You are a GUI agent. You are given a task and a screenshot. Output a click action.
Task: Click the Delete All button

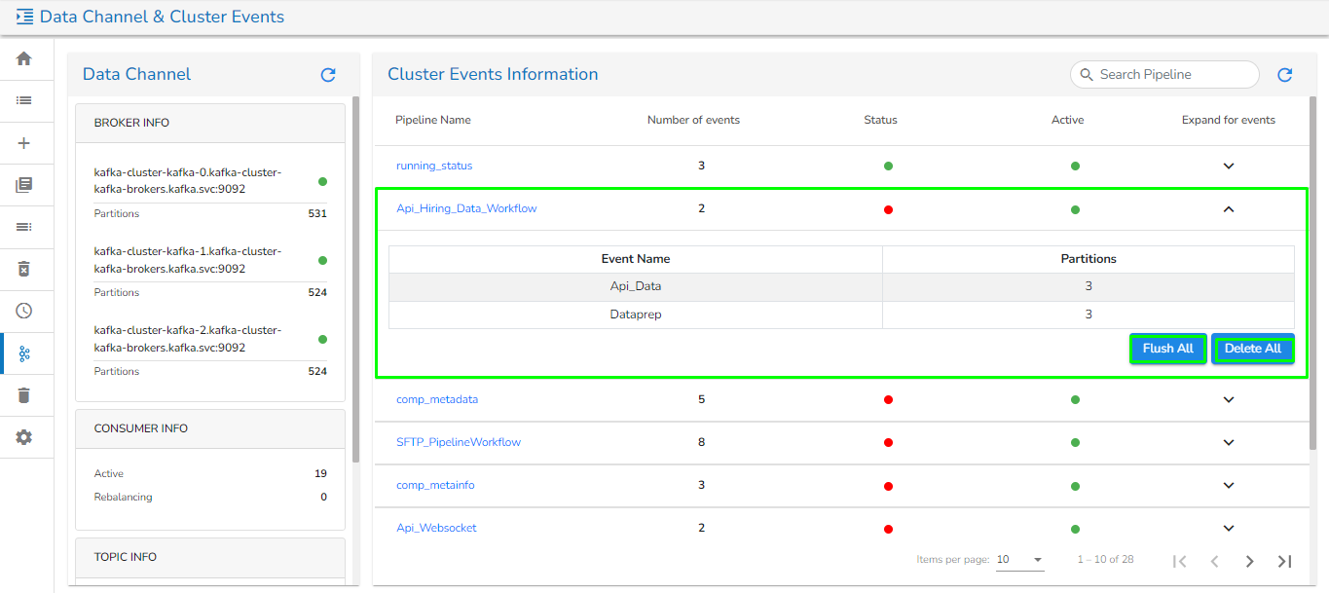pyautogui.click(x=1252, y=349)
